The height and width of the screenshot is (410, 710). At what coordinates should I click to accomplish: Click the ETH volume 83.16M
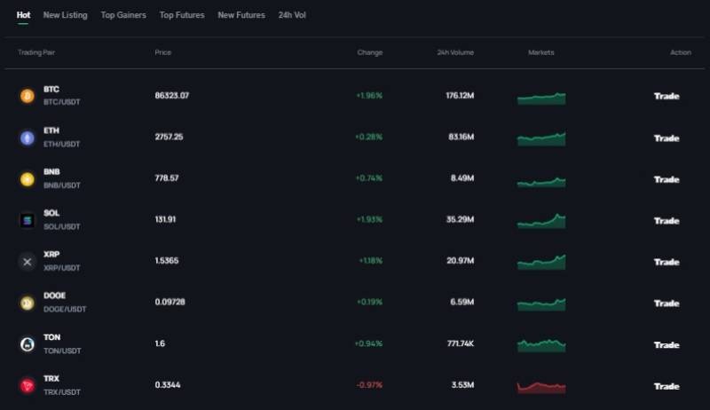461,137
